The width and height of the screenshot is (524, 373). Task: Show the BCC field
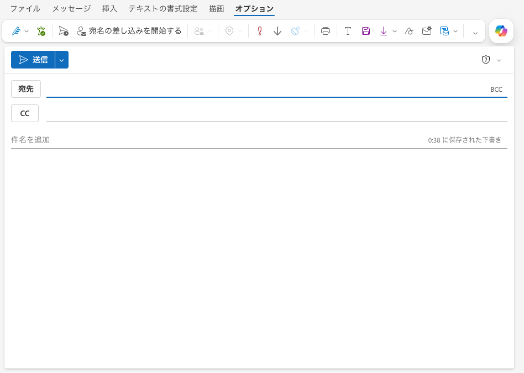tap(496, 90)
